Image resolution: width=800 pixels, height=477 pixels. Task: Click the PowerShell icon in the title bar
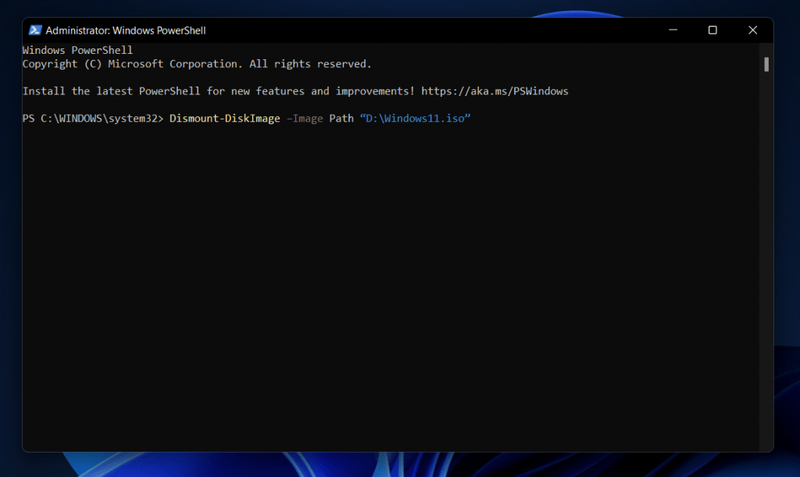click(x=34, y=30)
